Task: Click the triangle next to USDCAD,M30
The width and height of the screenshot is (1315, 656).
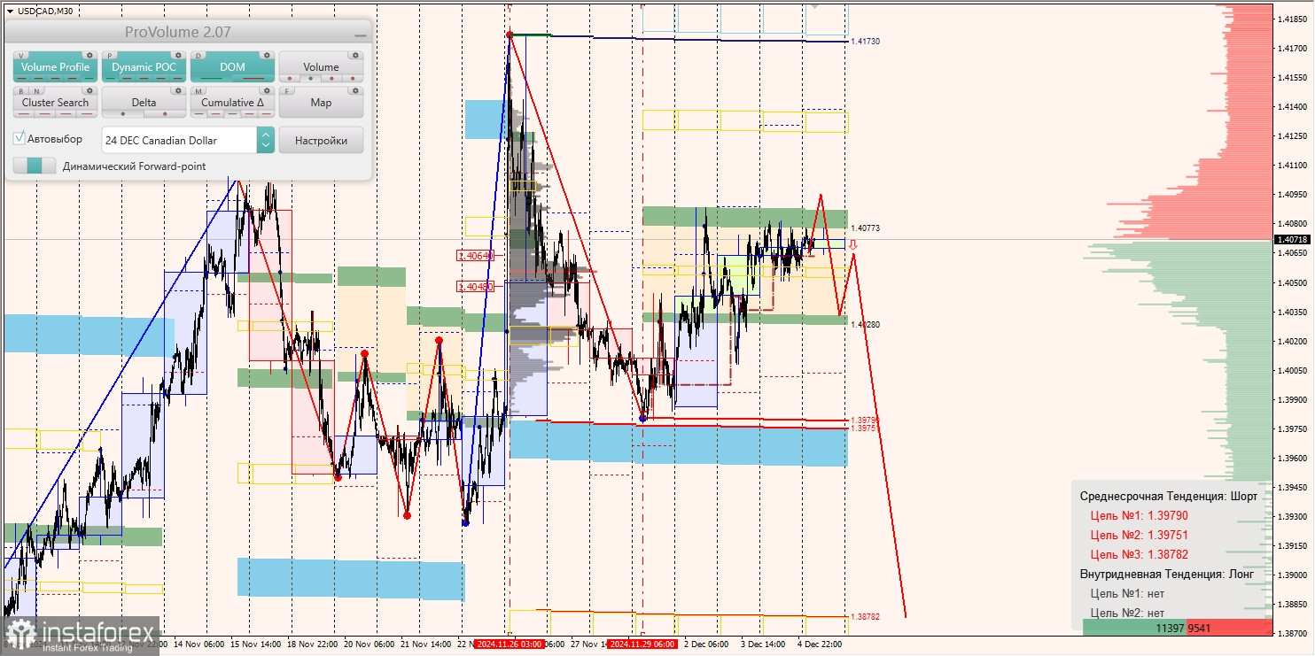Action: pos(9,11)
